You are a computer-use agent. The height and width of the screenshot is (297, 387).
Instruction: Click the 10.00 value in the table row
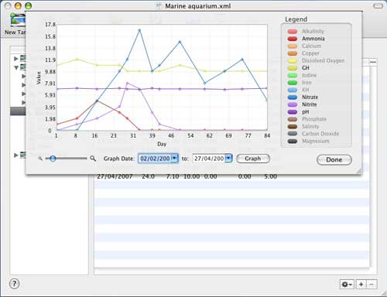(x=191, y=176)
